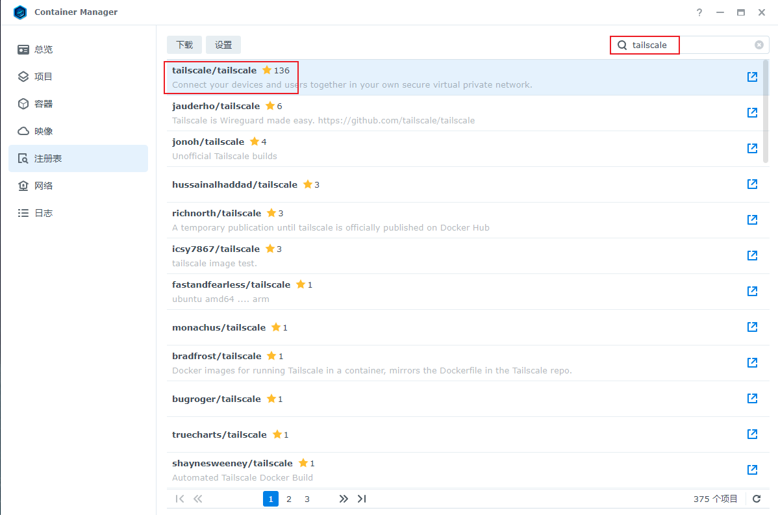Open external link for shaynesweeney/tailscale
778x515 pixels.
(x=752, y=470)
